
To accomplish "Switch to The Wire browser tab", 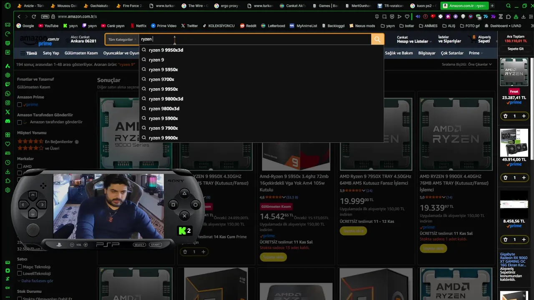I will [x=195, y=6].
